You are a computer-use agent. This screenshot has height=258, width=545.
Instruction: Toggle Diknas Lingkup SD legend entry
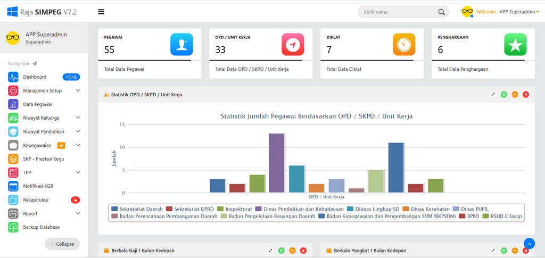tap(372, 209)
